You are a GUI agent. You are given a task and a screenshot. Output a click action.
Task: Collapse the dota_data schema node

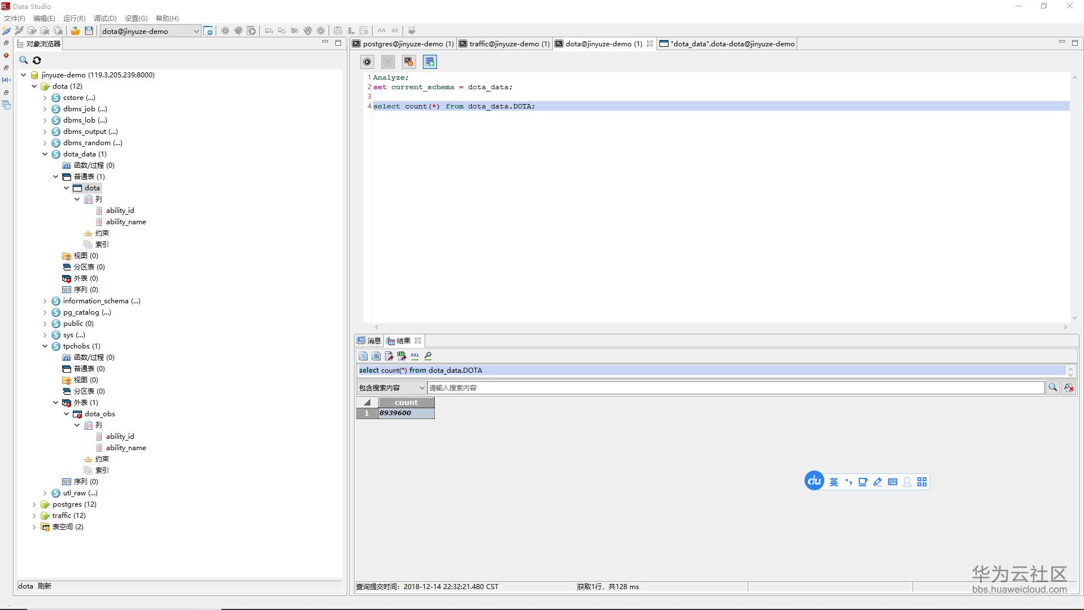pyautogui.click(x=45, y=154)
